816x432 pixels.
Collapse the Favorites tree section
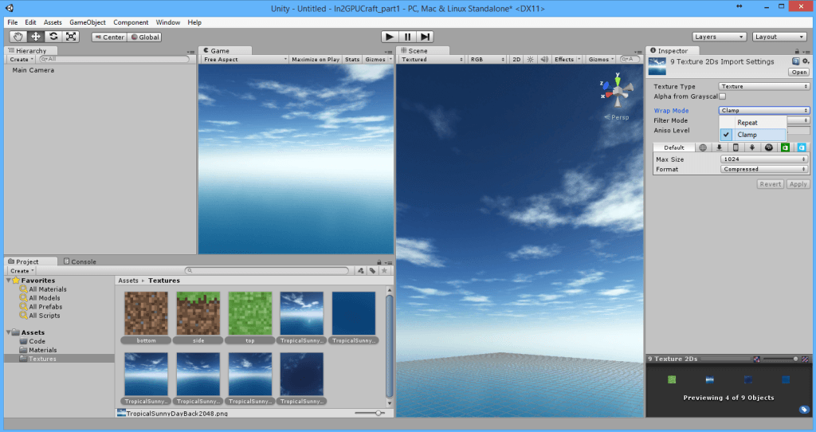[x=9, y=281]
